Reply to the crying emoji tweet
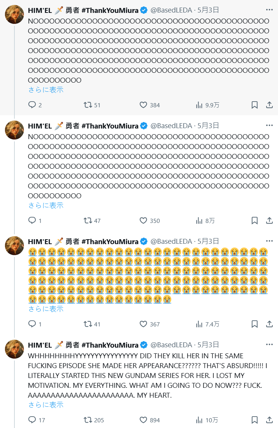 click(x=32, y=324)
